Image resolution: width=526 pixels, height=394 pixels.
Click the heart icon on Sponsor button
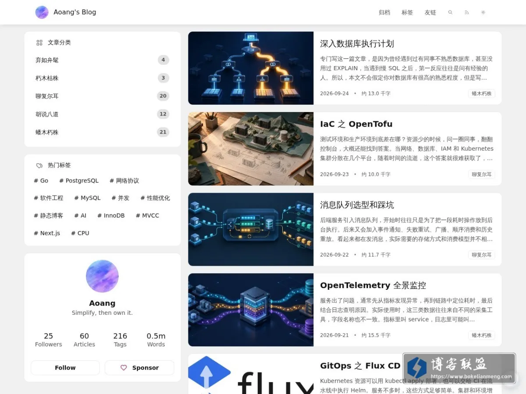point(124,368)
